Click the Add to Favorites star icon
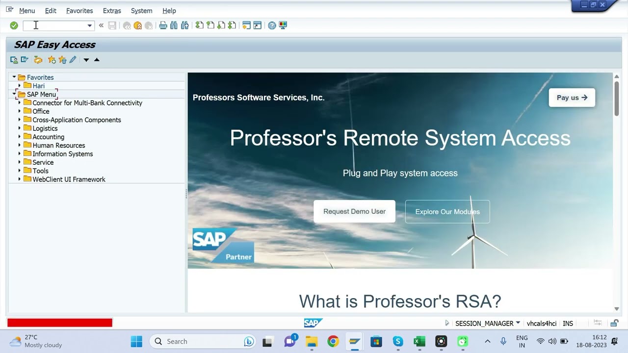This screenshot has width=628, height=353. point(52,60)
